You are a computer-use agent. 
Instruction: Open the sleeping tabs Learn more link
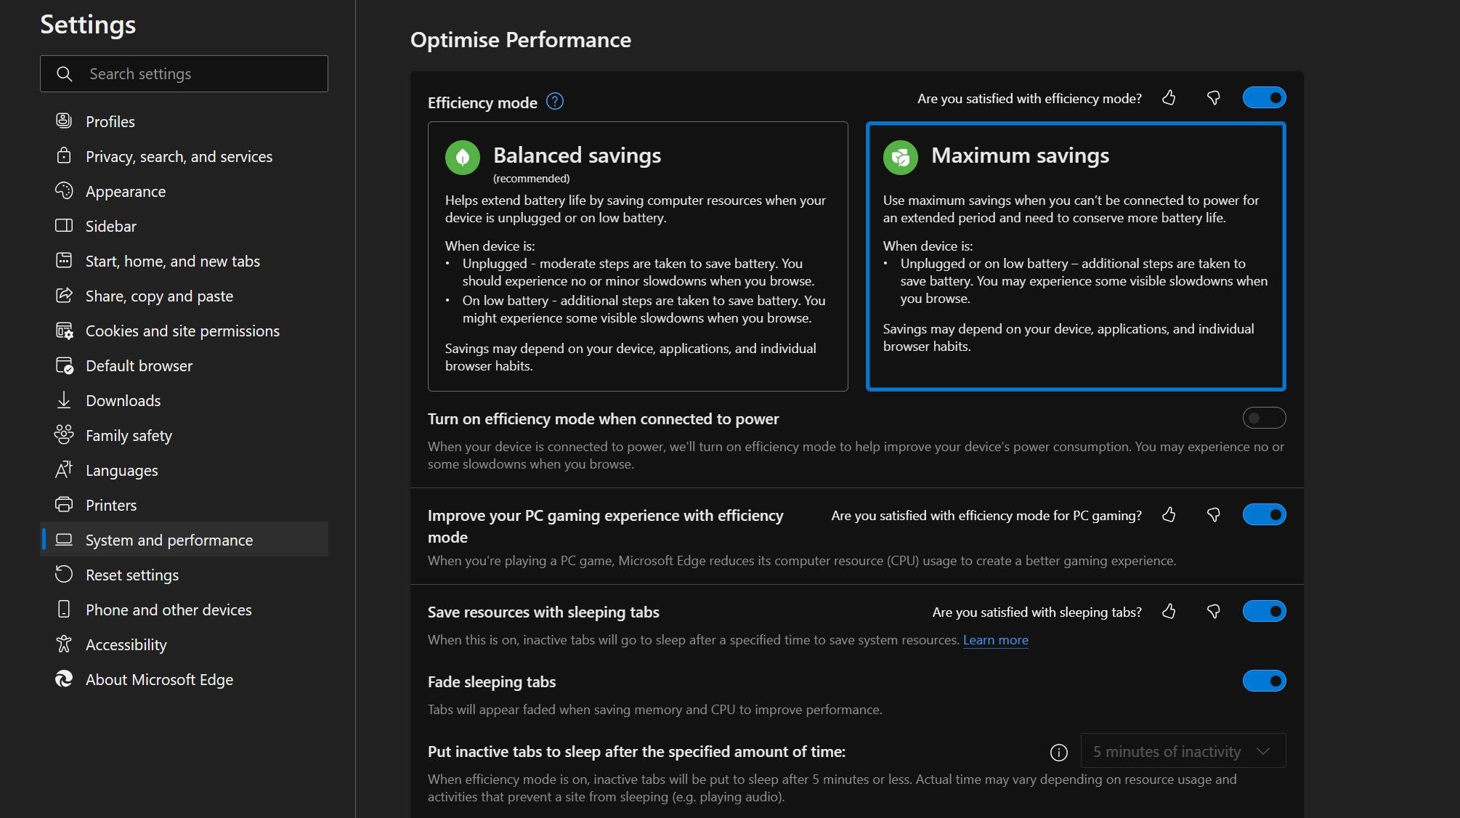pos(995,640)
